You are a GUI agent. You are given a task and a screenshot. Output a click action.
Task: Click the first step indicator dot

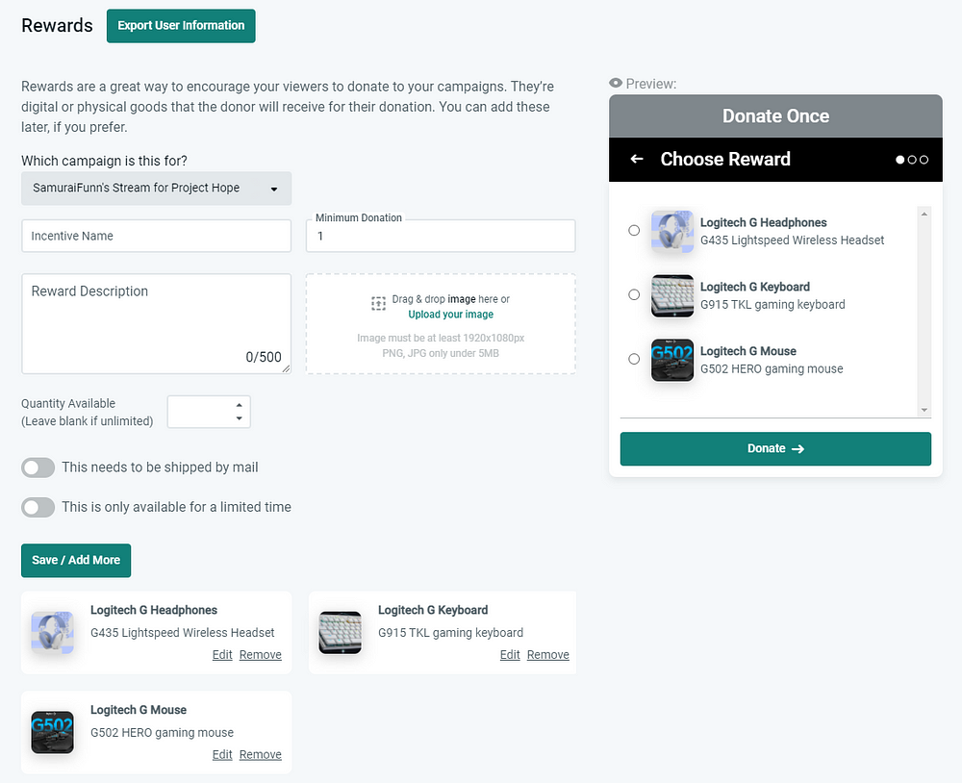(x=900, y=160)
